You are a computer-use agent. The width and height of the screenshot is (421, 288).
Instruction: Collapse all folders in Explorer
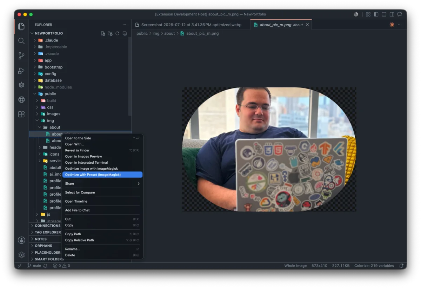point(125,33)
